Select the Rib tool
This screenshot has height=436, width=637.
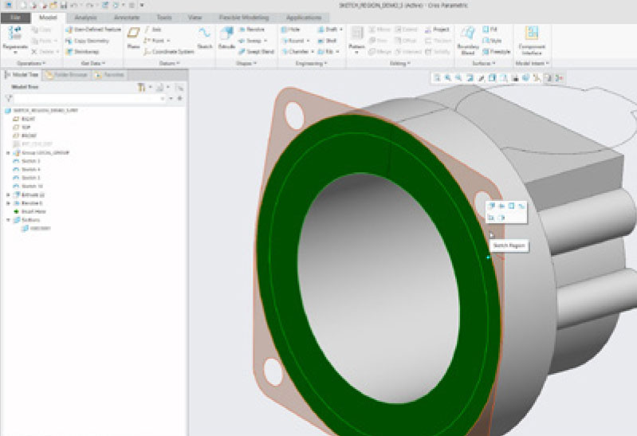pyautogui.click(x=328, y=52)
